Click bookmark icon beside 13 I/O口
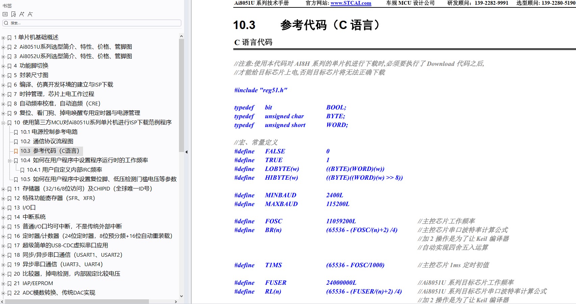The image size is (576, 304). tap(9, 208)
